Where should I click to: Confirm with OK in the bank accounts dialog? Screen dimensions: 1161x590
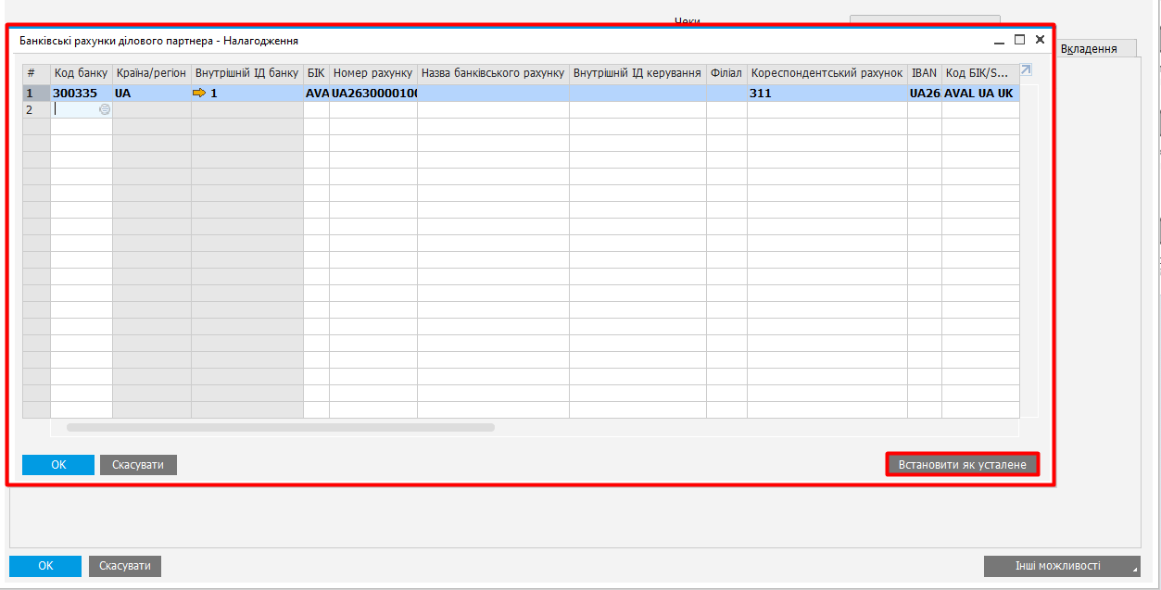[58, 465]
